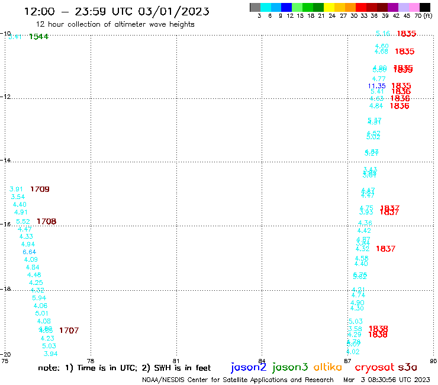Click the 5.94 wave height value

click(39, 298)
